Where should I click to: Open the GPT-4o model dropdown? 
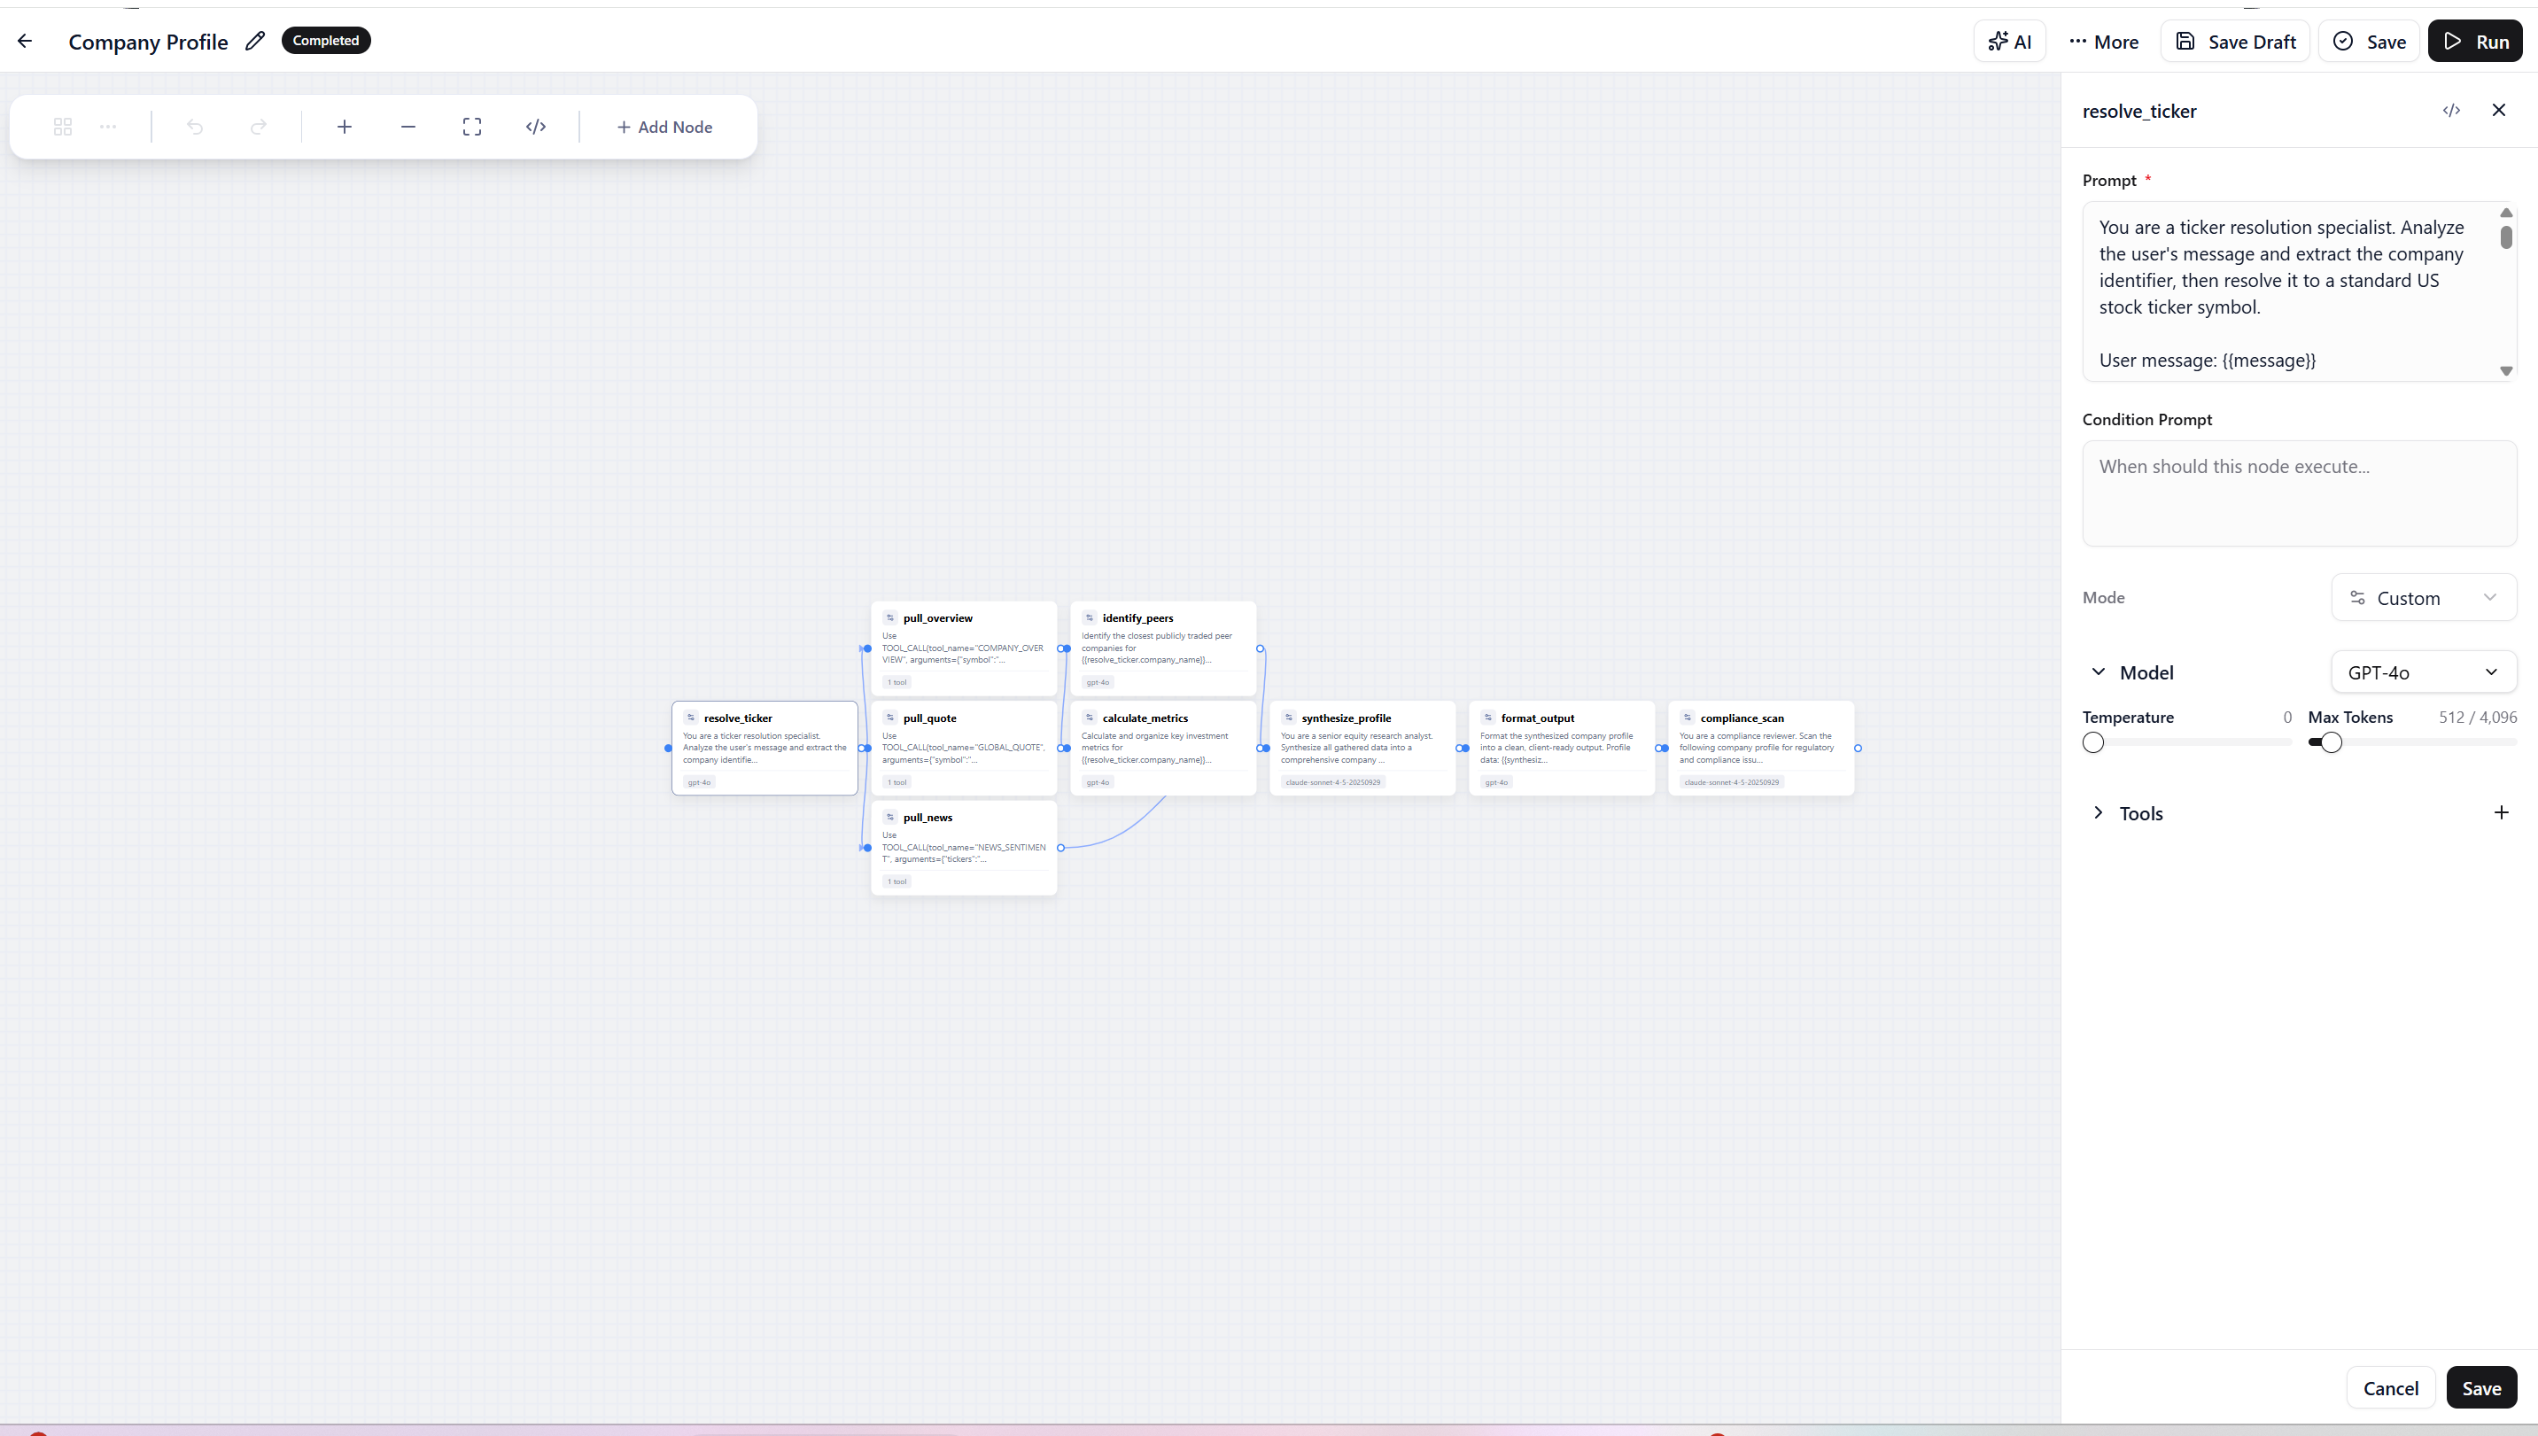[x=2424, y=671]
